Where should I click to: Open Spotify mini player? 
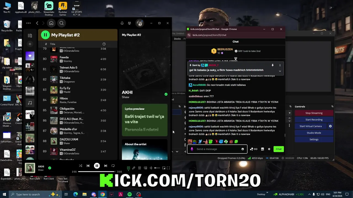coord(164,168)
